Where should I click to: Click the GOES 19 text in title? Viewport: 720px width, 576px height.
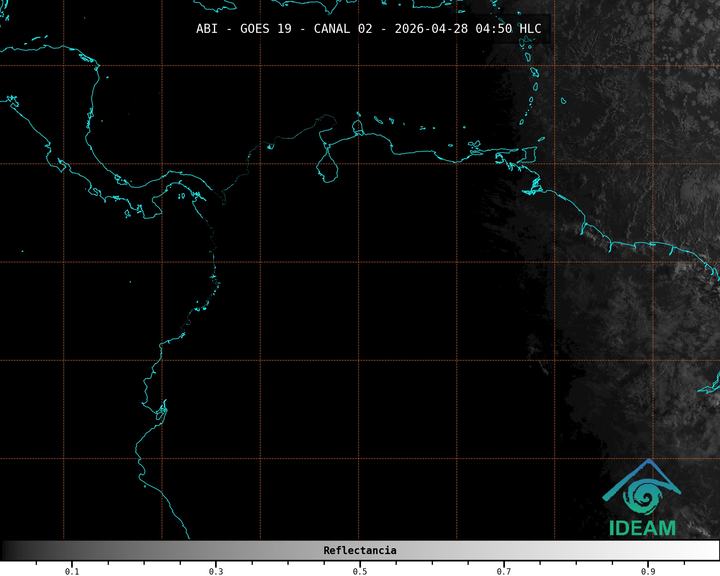point(266,29)
